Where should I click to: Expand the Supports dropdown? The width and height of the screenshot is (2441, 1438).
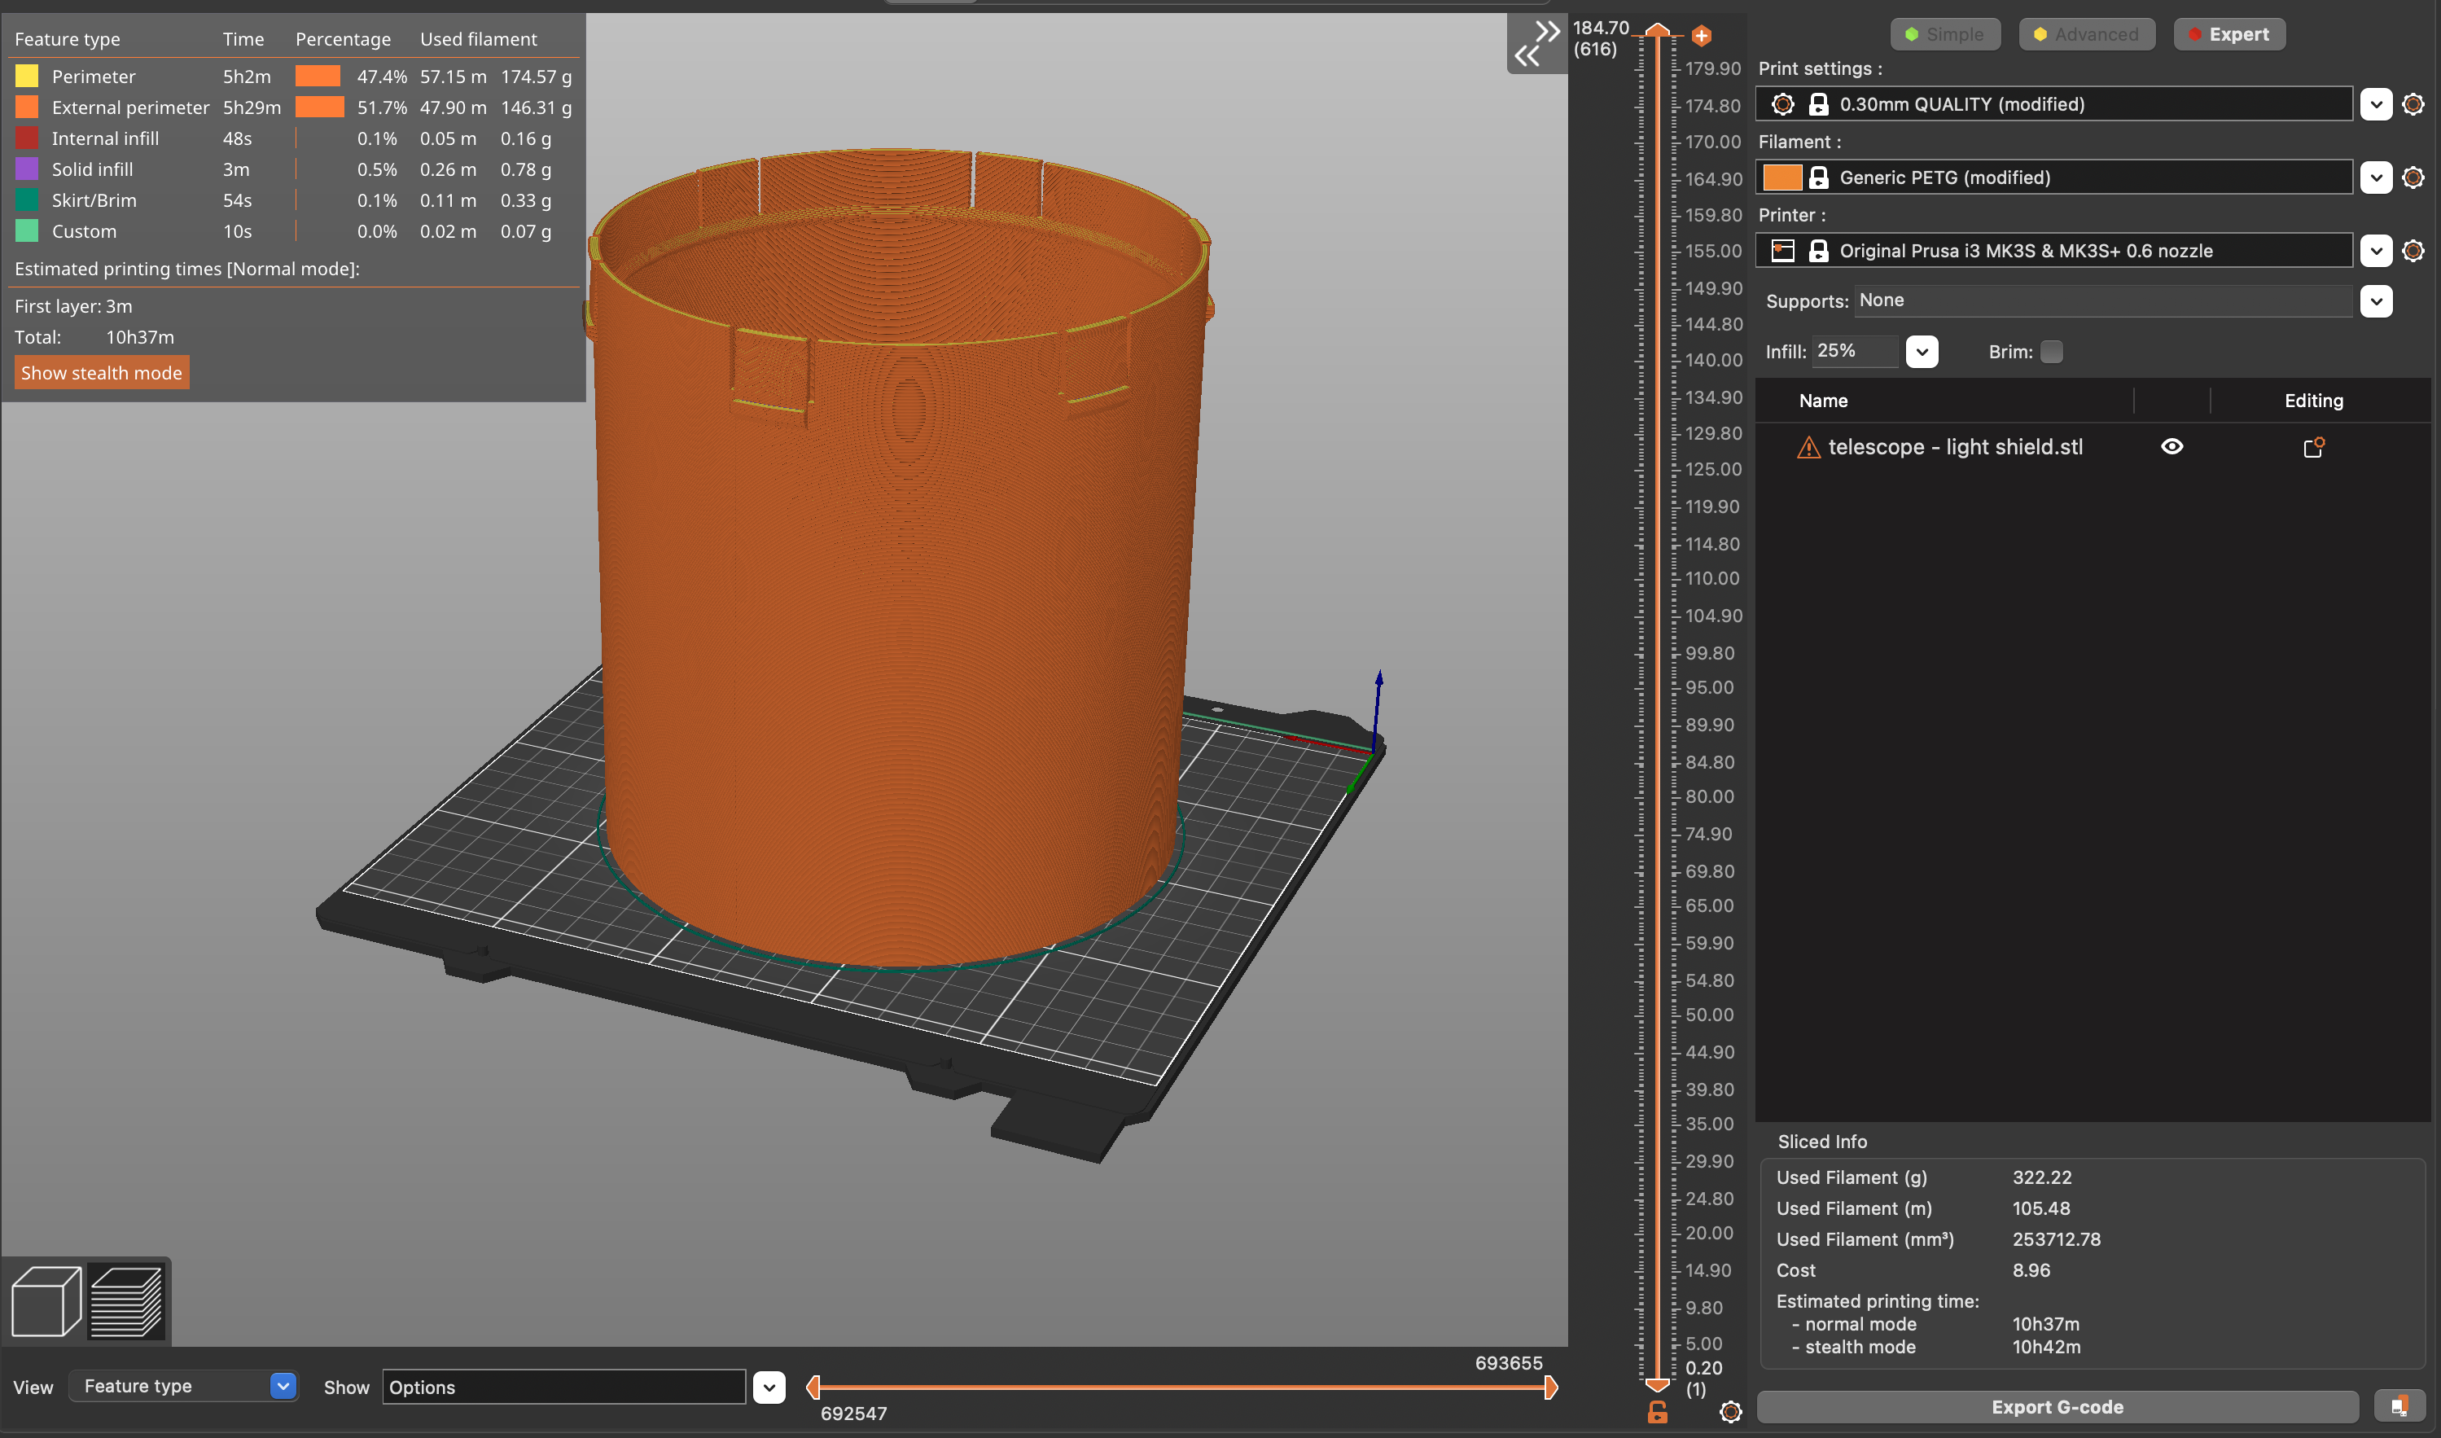click(x=2376, y=300)
